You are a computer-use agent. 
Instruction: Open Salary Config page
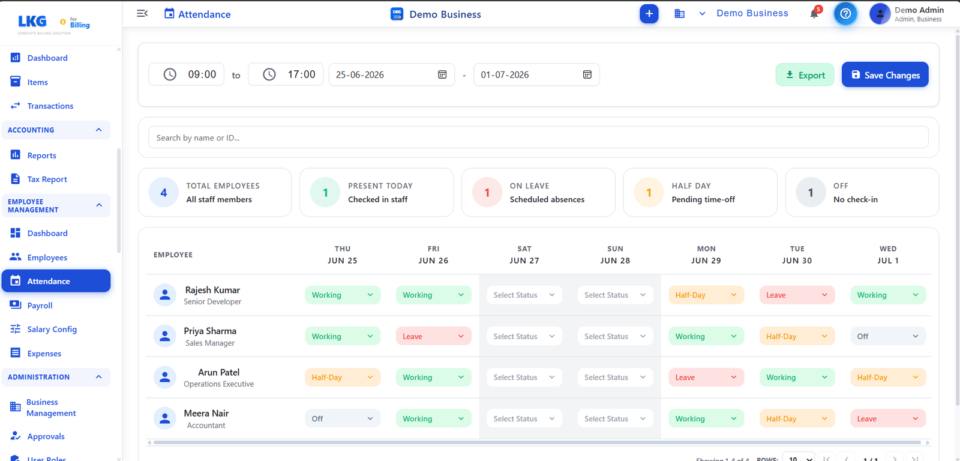52,329
